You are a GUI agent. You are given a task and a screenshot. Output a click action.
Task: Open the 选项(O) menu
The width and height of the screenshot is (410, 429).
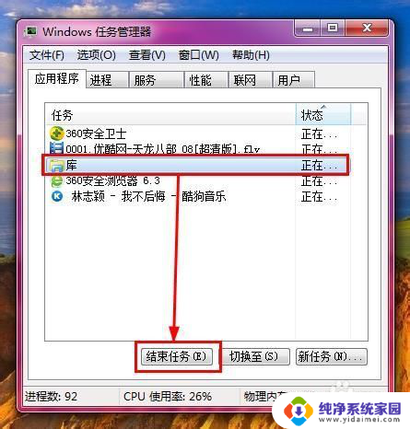click(x=96, y=55)
